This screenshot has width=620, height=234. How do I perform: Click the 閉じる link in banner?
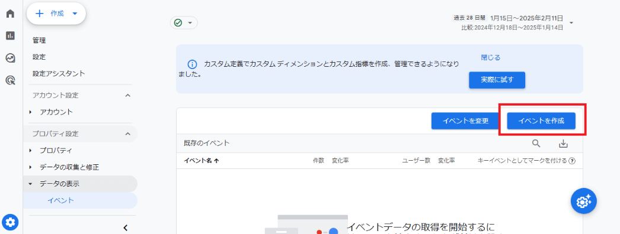[x=490, y=57]
